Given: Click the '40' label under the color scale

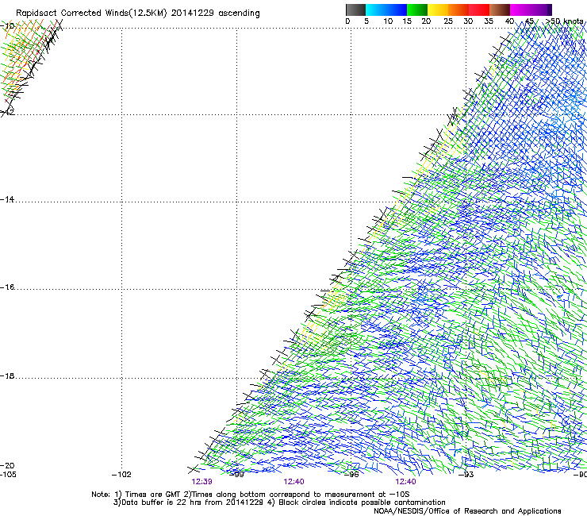Looking at the screenshot, I should (509, 21).
